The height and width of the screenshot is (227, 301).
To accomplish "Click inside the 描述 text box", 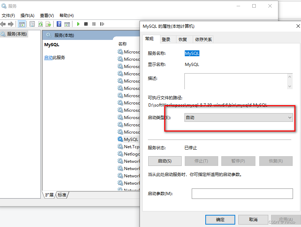I will coord(236,81).
